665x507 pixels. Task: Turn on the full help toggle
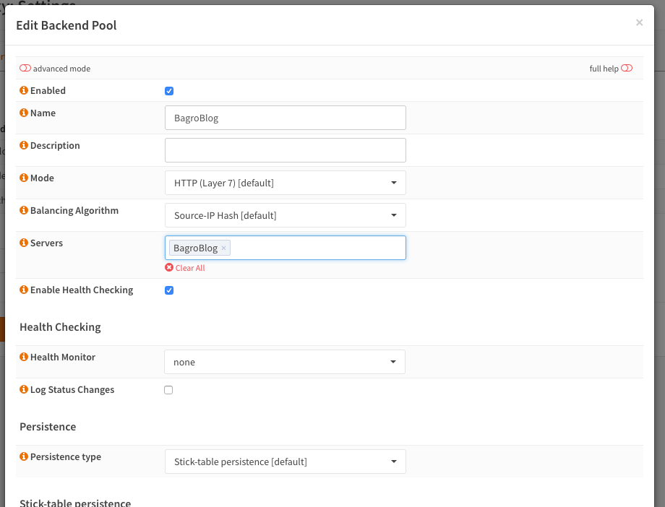tap(627, 69)
